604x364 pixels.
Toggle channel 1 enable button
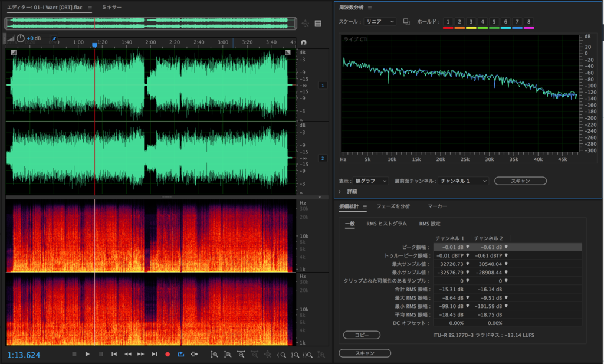point(323,86)
